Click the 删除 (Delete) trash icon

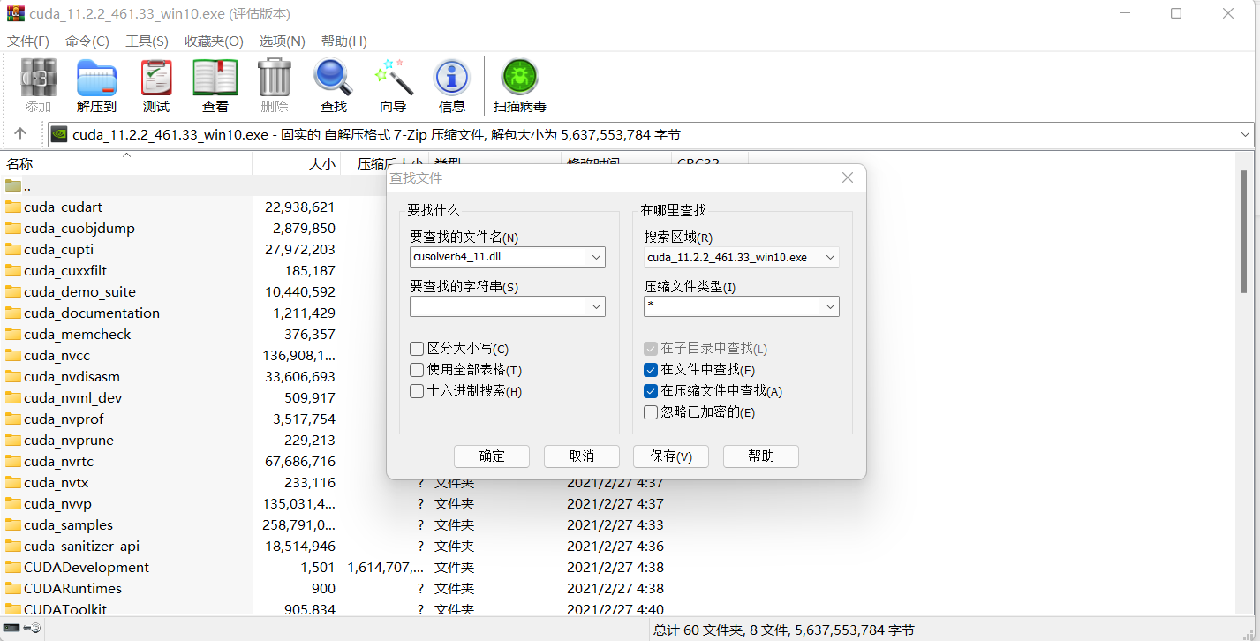pyautogui.click(x=275, y=79)
